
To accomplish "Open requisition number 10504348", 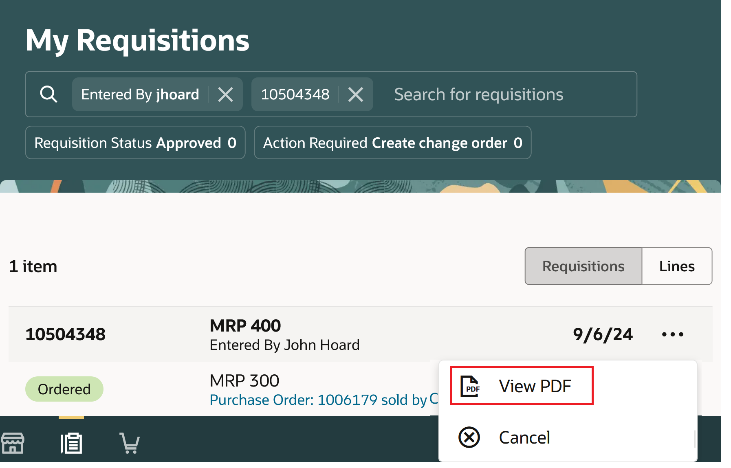I will (66, 334).
